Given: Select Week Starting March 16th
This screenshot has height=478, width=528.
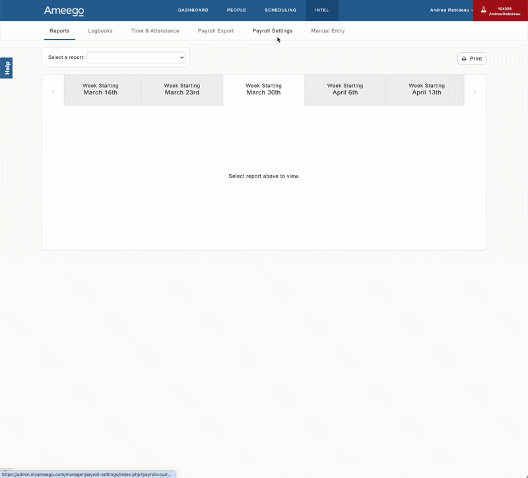Looking at the screenshot, I should [103, 90].
